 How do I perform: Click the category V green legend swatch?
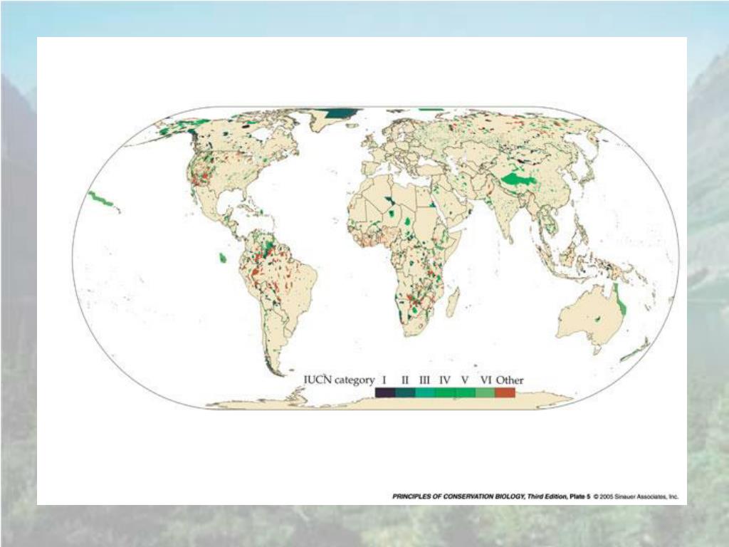coord(465,392)
